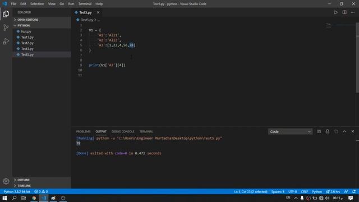Viewport: 359px width, 202px height.
Task: Change language mode from Python
Action: click(317, 192)
